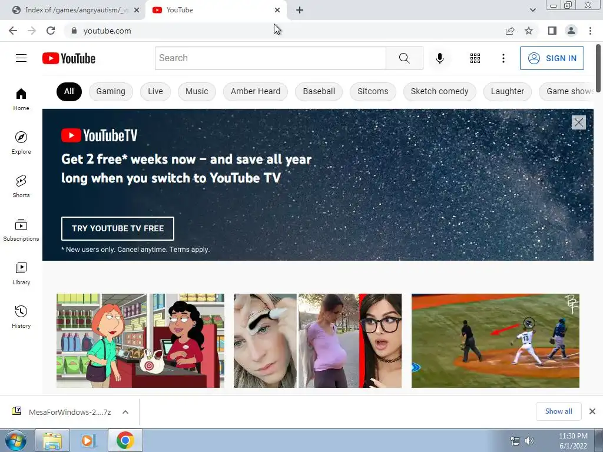Screen dimensions: 603x452
Task: Switch to the Index of /games tab
Action: 72,10
